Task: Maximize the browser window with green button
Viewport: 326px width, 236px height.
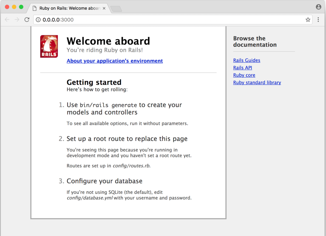Action: tap(21, 7)
